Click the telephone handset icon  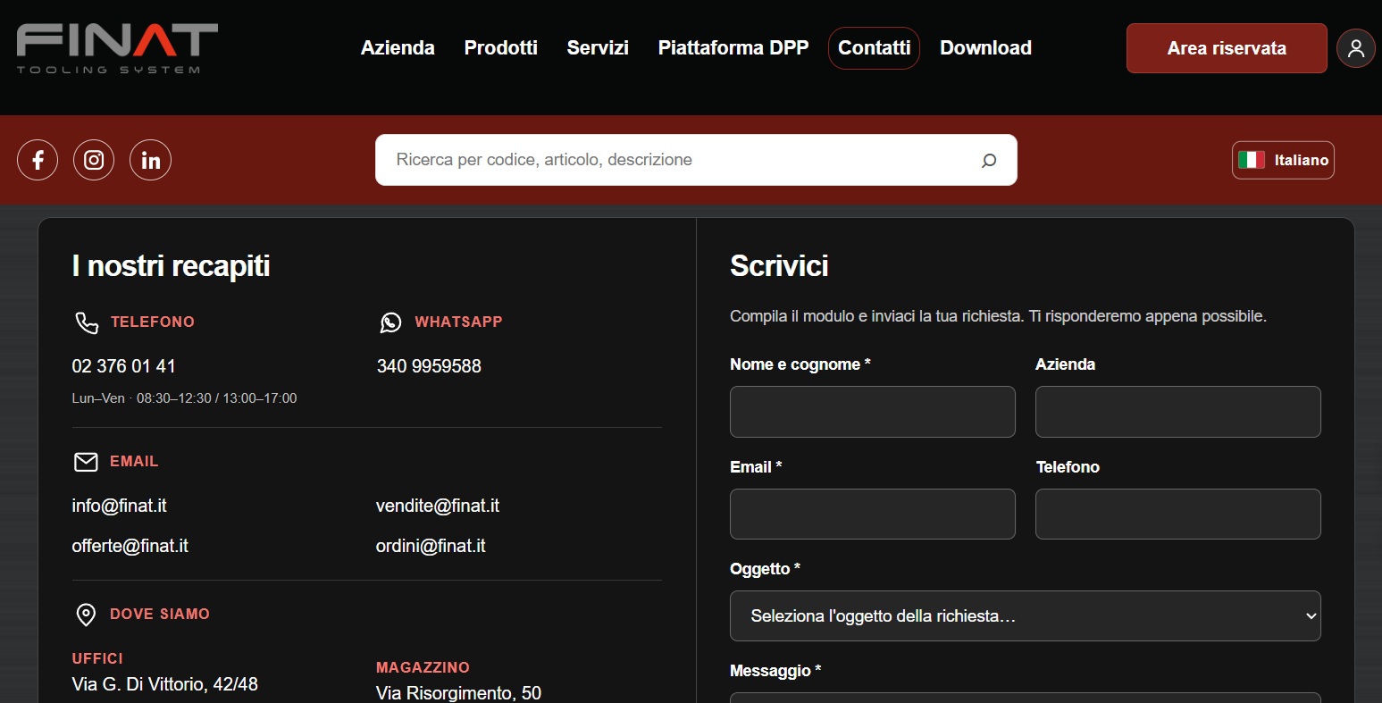(86, 322)
